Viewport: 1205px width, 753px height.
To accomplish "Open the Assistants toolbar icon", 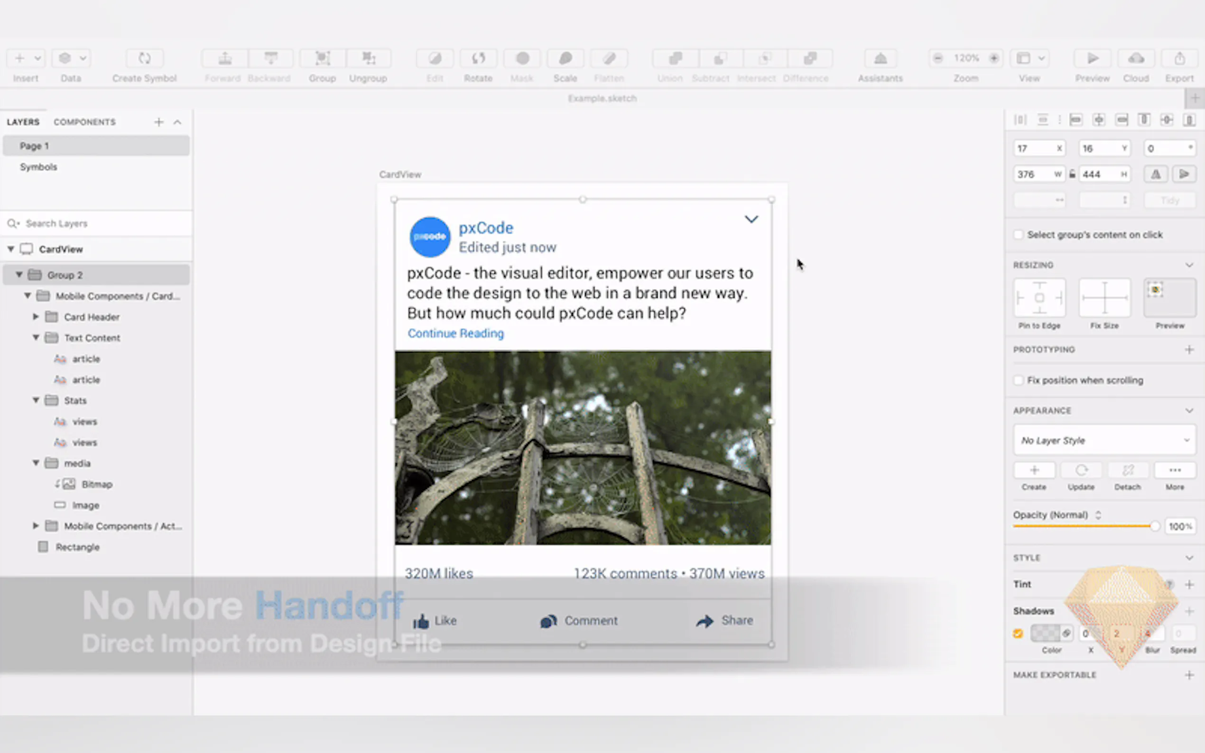I will (880, 59).
